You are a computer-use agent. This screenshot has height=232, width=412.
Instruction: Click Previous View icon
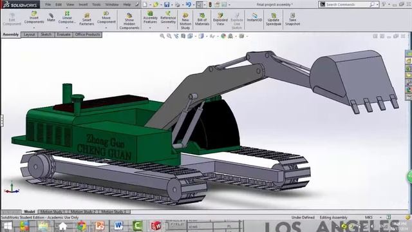click(176, 36)
